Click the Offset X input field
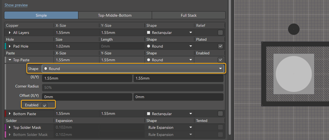 tap(87, 97)
